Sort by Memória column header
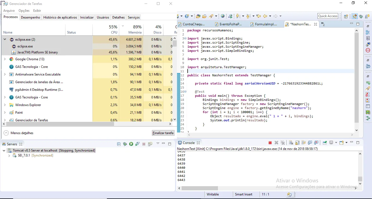 click(x=131, y=29)
